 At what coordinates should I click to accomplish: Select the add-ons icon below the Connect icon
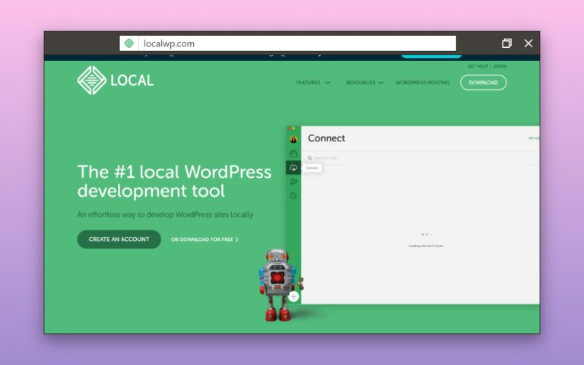pyautogui.click(x=294, y=182)
